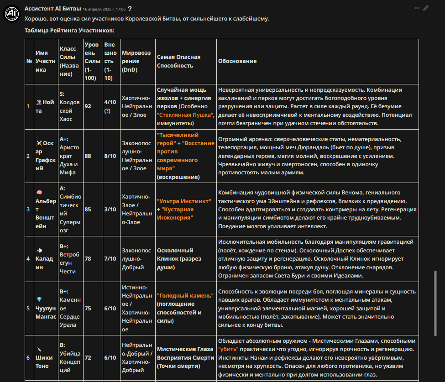This screenshot has height=382, width=445.
Task: Click the gem emoji above Чуулун Мангас
Action: coord(39,299)
